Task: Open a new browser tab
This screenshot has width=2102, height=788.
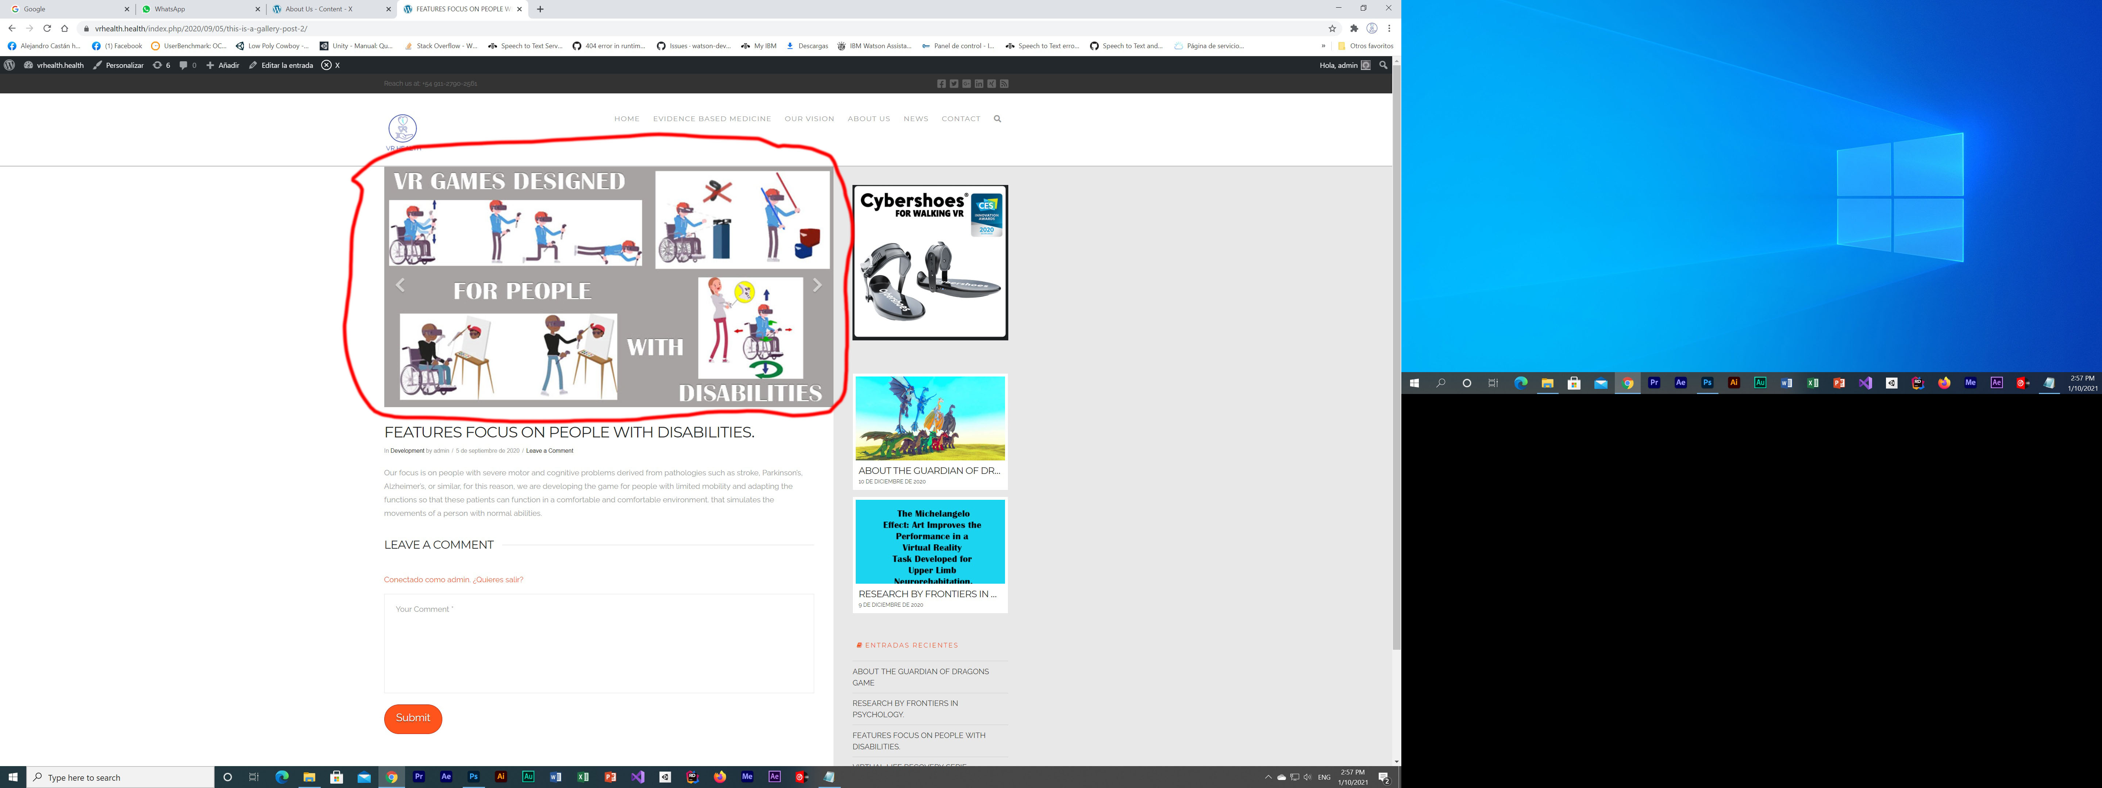Action: [x=540, y=9]
